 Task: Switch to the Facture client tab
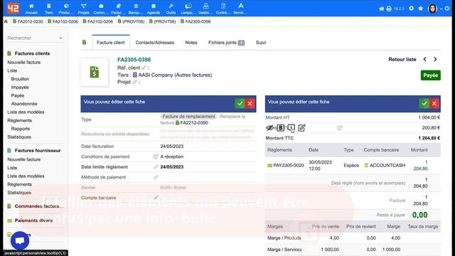[111, 43]
